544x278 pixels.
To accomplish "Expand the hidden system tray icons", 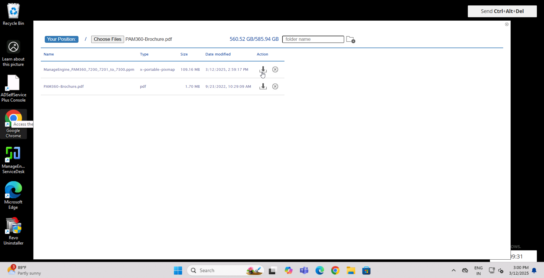I will pos(453,270).
